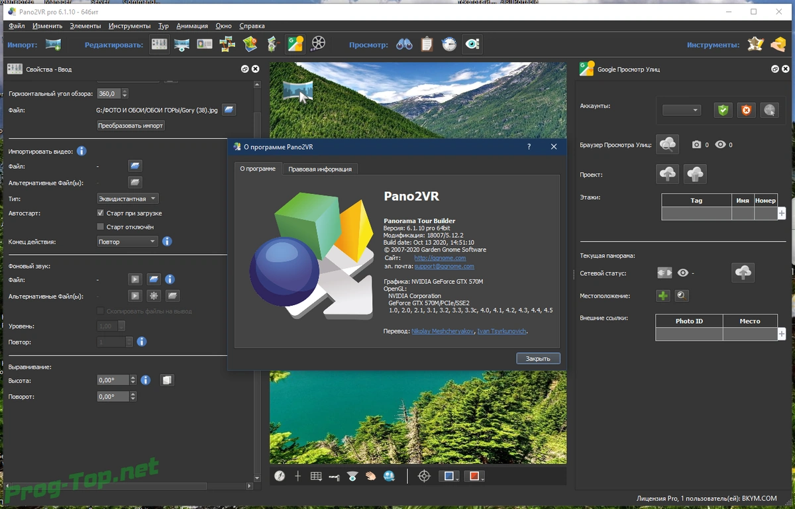This screenshot has width=795, height=509.
Task: Open the Файл menu
Action: [17, 26]
